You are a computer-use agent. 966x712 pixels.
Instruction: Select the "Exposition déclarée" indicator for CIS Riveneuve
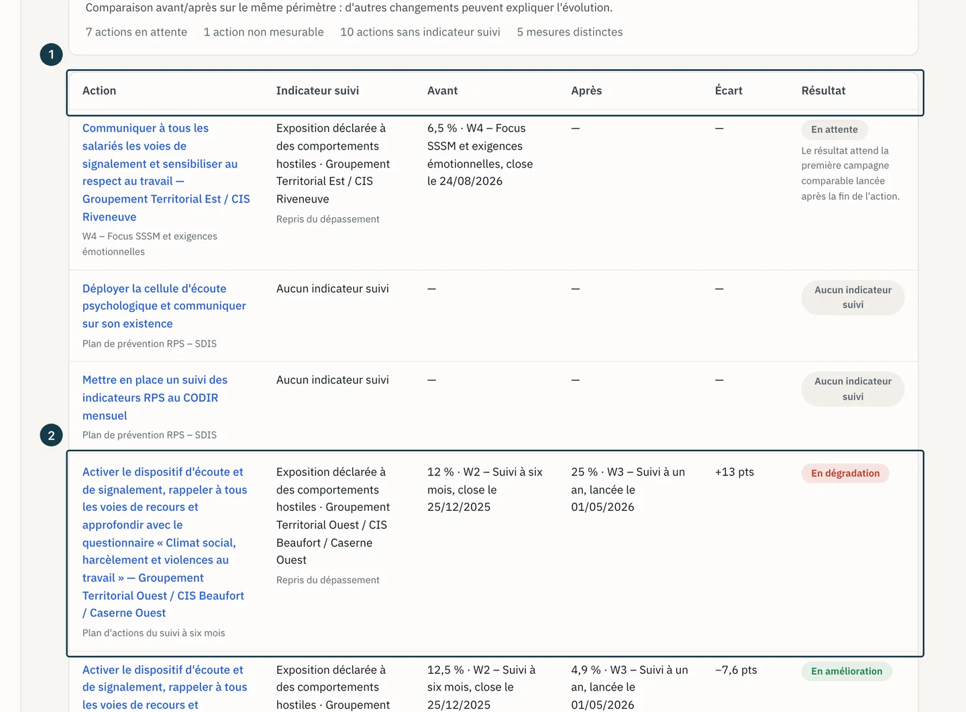pyautogui.click(x=333, y=164)
